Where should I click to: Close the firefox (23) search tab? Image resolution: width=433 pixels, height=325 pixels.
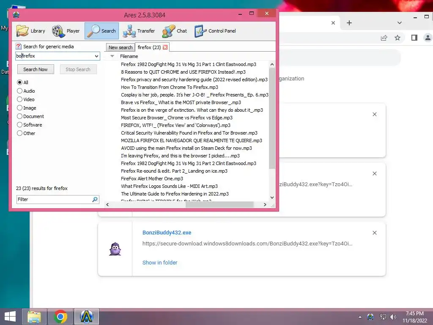coord(165,47)
